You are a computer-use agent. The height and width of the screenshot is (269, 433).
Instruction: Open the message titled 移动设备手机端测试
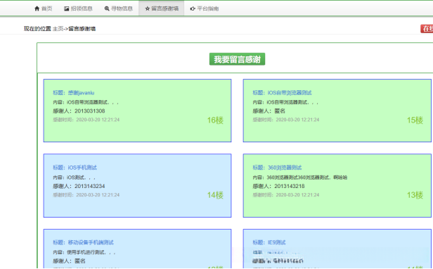pos(91,243)
